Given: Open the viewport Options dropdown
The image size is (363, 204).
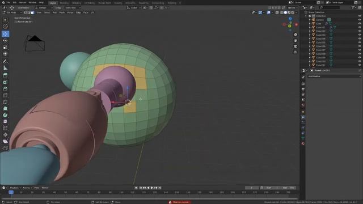Looking at the screenshot, I should pyautogui.click(x=293, y=7).
